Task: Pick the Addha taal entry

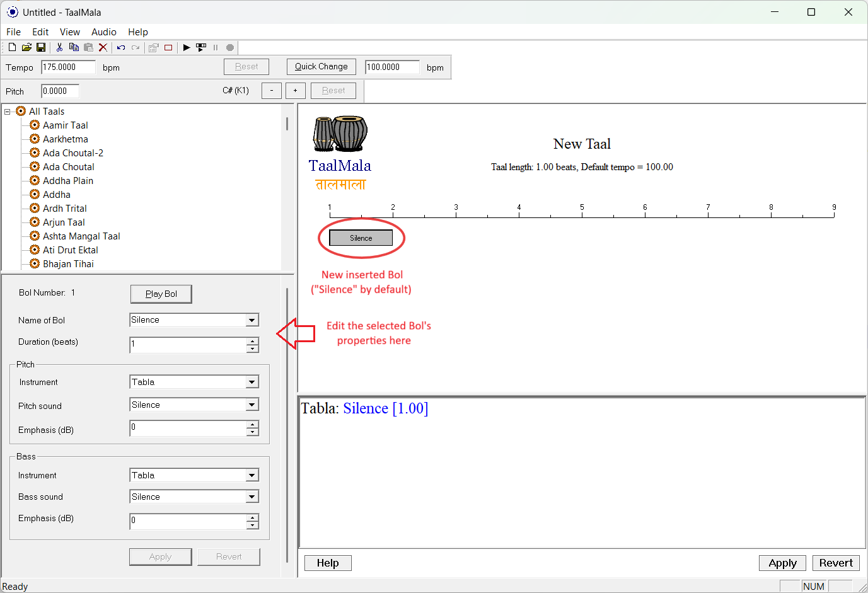Action: click(x=57, y=195)
